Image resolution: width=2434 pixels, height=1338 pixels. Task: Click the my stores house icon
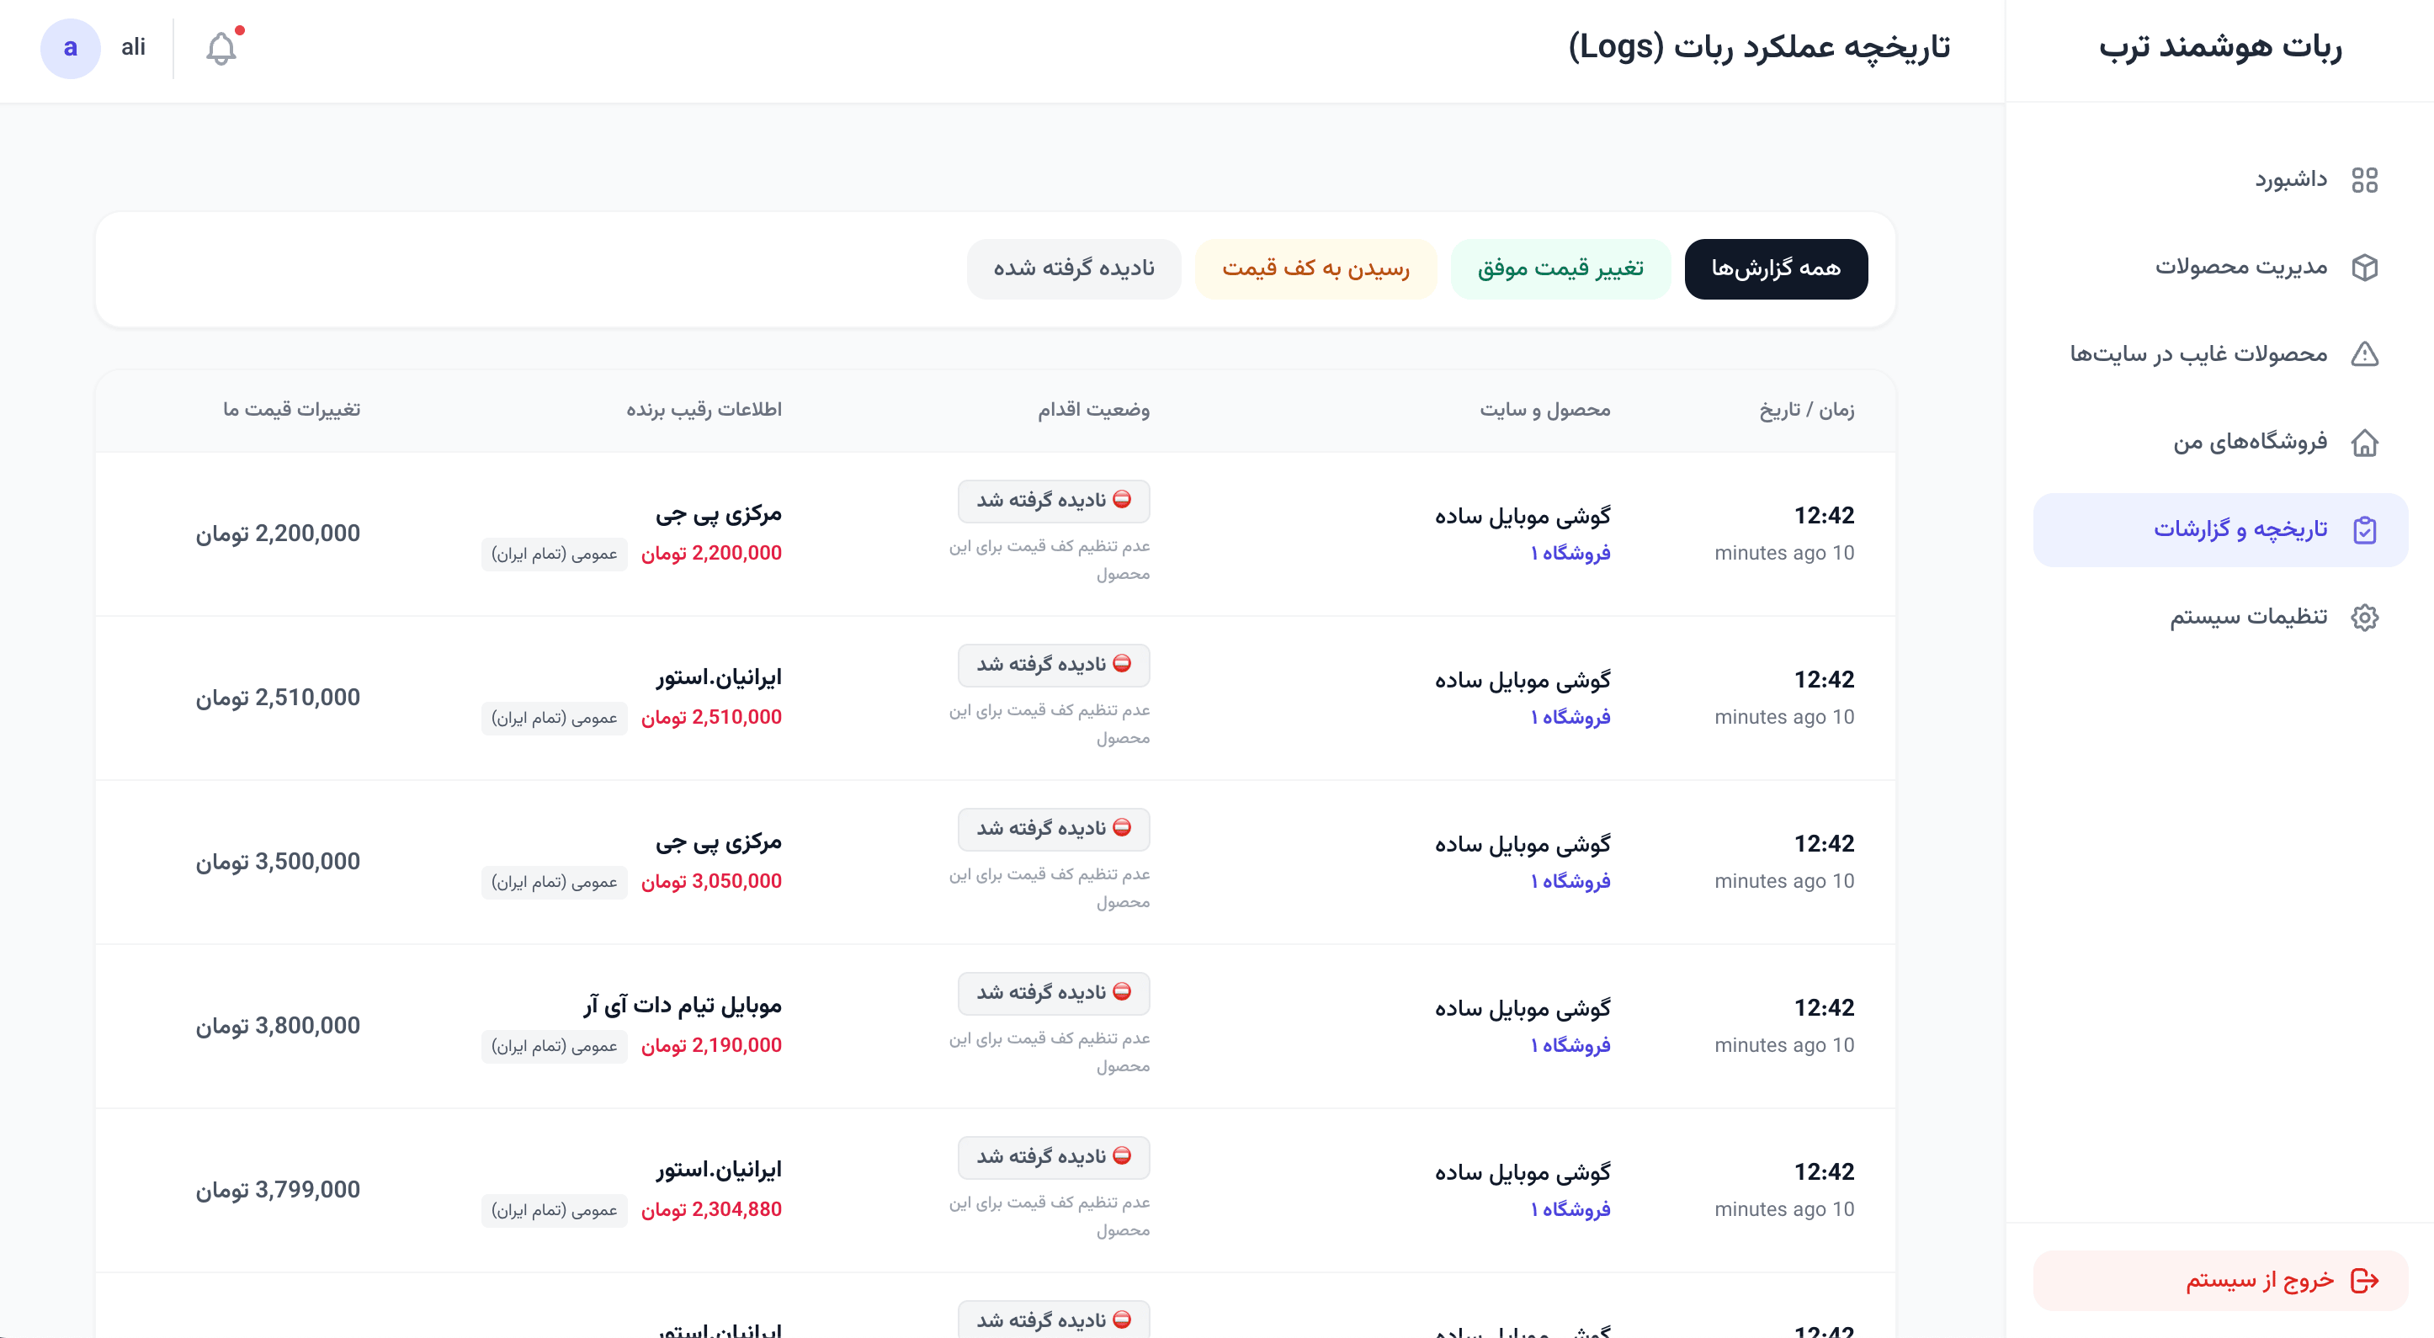point(2364,443)
